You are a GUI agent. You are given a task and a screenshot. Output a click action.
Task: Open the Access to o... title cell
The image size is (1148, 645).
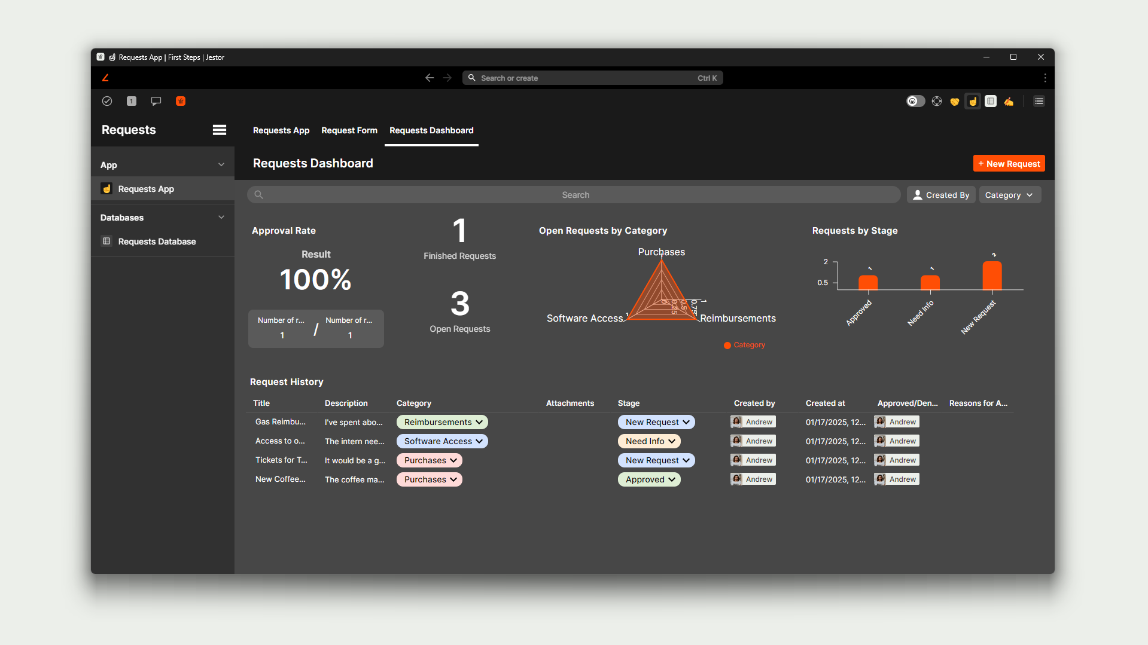pos(280,441)
